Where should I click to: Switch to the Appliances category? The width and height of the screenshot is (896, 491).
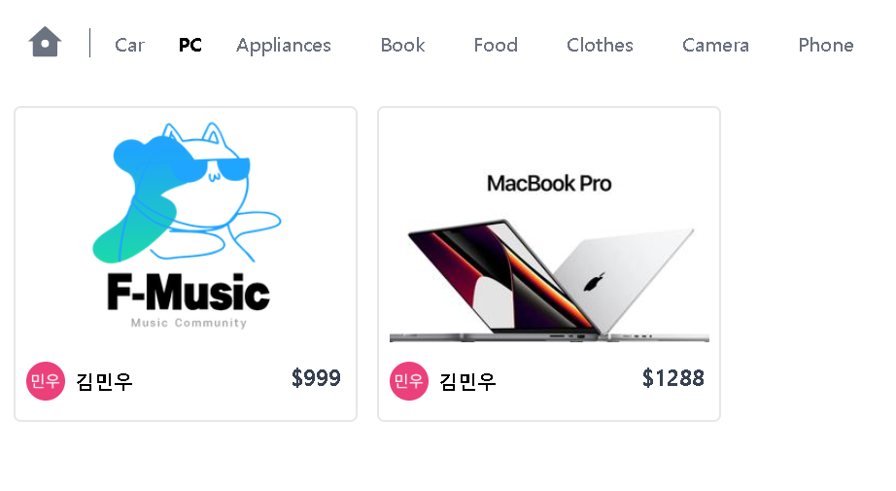pyautogui.click(x=284, y=45)
